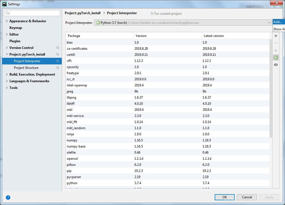
Task: Select Plugins in settings tree
Action: coord(15,41)
